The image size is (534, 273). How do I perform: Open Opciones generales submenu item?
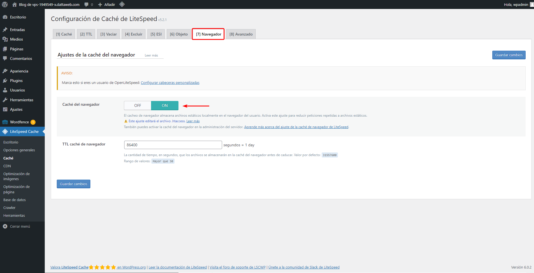point(19,150)
